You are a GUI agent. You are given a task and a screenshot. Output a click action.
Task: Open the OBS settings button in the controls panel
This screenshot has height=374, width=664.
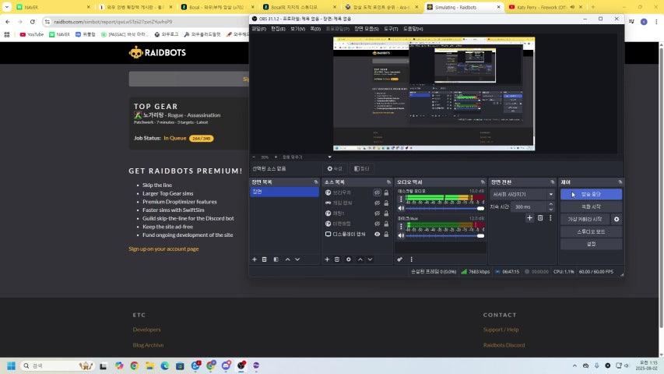(591, 244)
